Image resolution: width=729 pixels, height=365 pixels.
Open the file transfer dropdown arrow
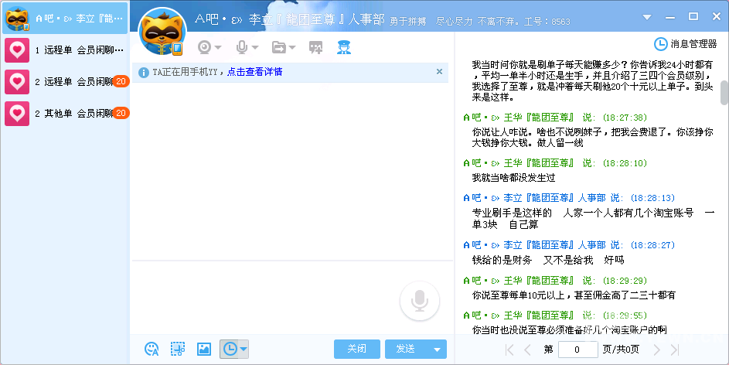pyautogui.click(x=292, y=47)
